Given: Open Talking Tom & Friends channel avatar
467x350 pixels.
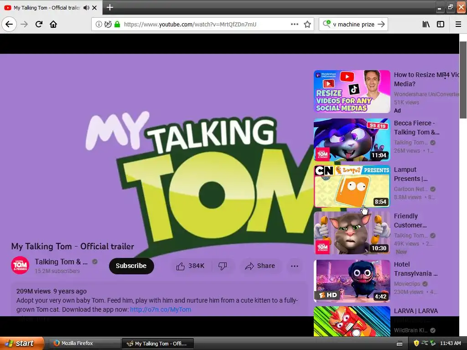Looking at the screenshot, I should pyautogui.click(x=20, y=265).
